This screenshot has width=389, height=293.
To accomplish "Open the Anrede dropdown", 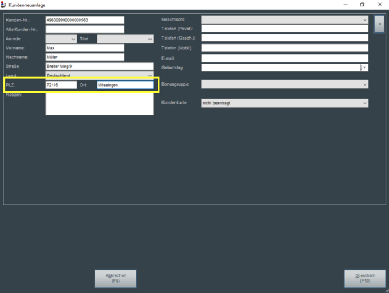I will (x=61, y=39).
